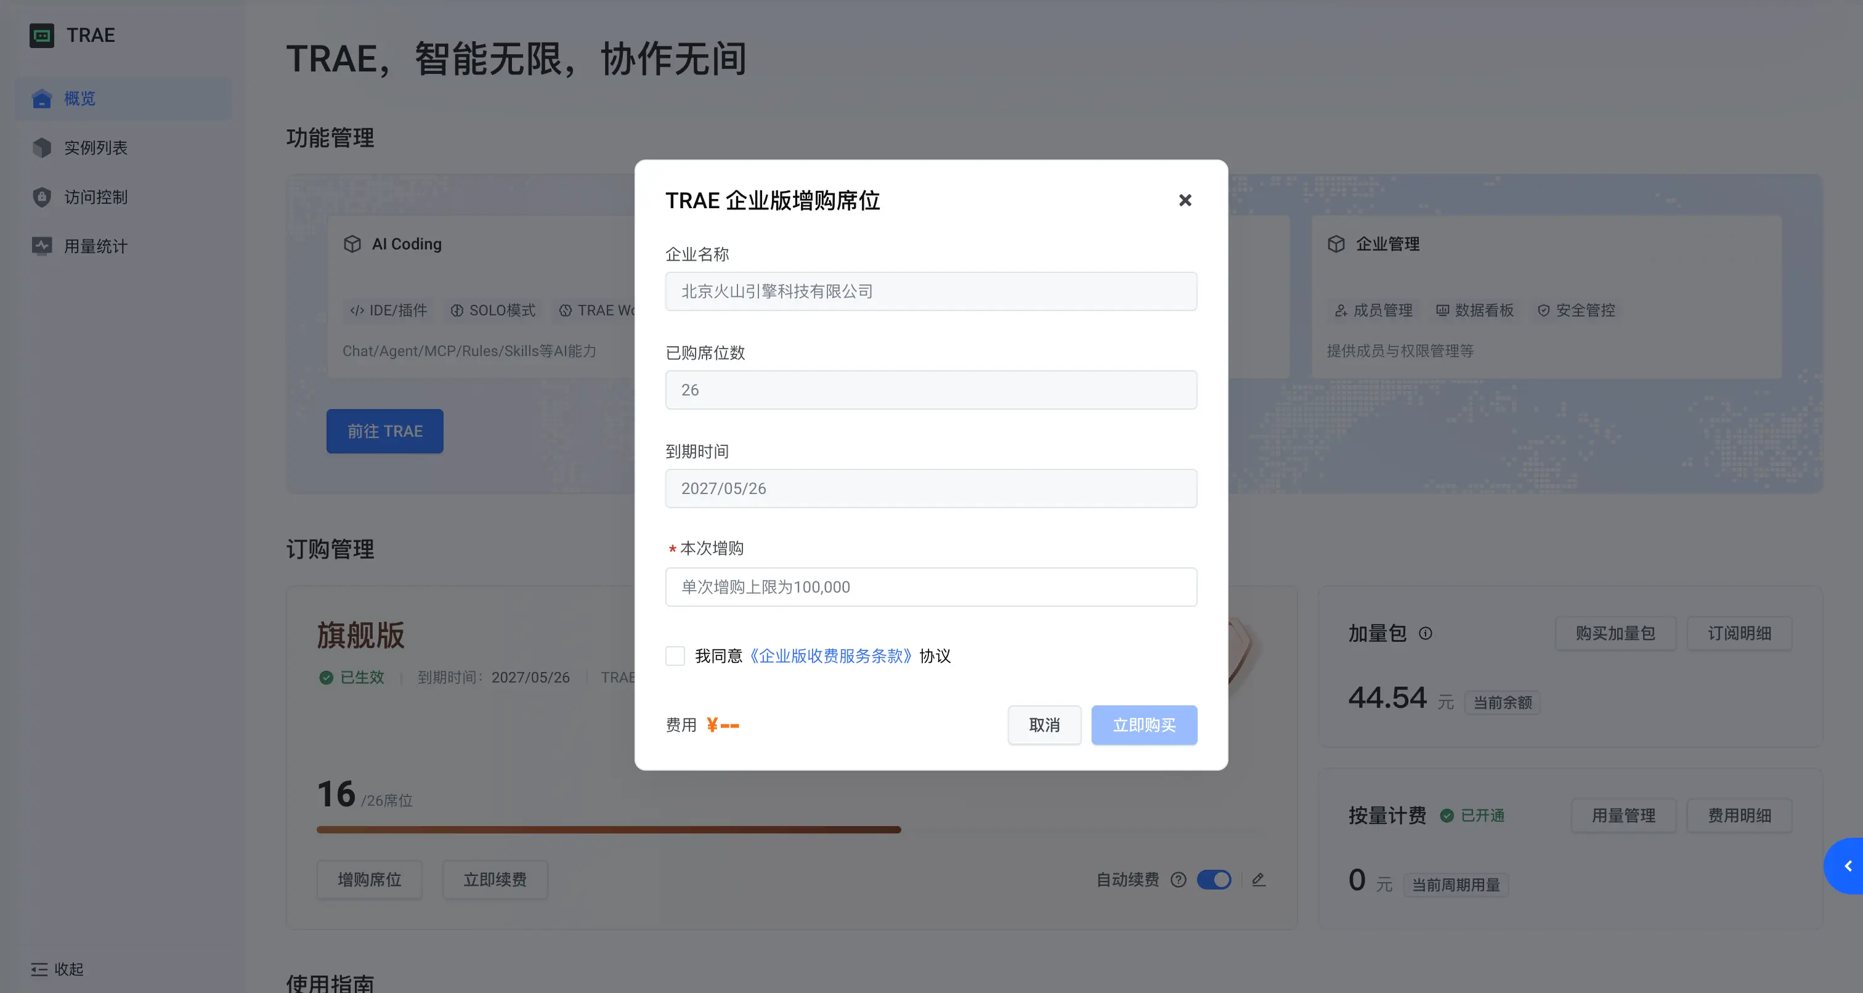The image size is (1863, 993).
Task: Click the 本次增购 input field
Action: click(x=931, y=586)
